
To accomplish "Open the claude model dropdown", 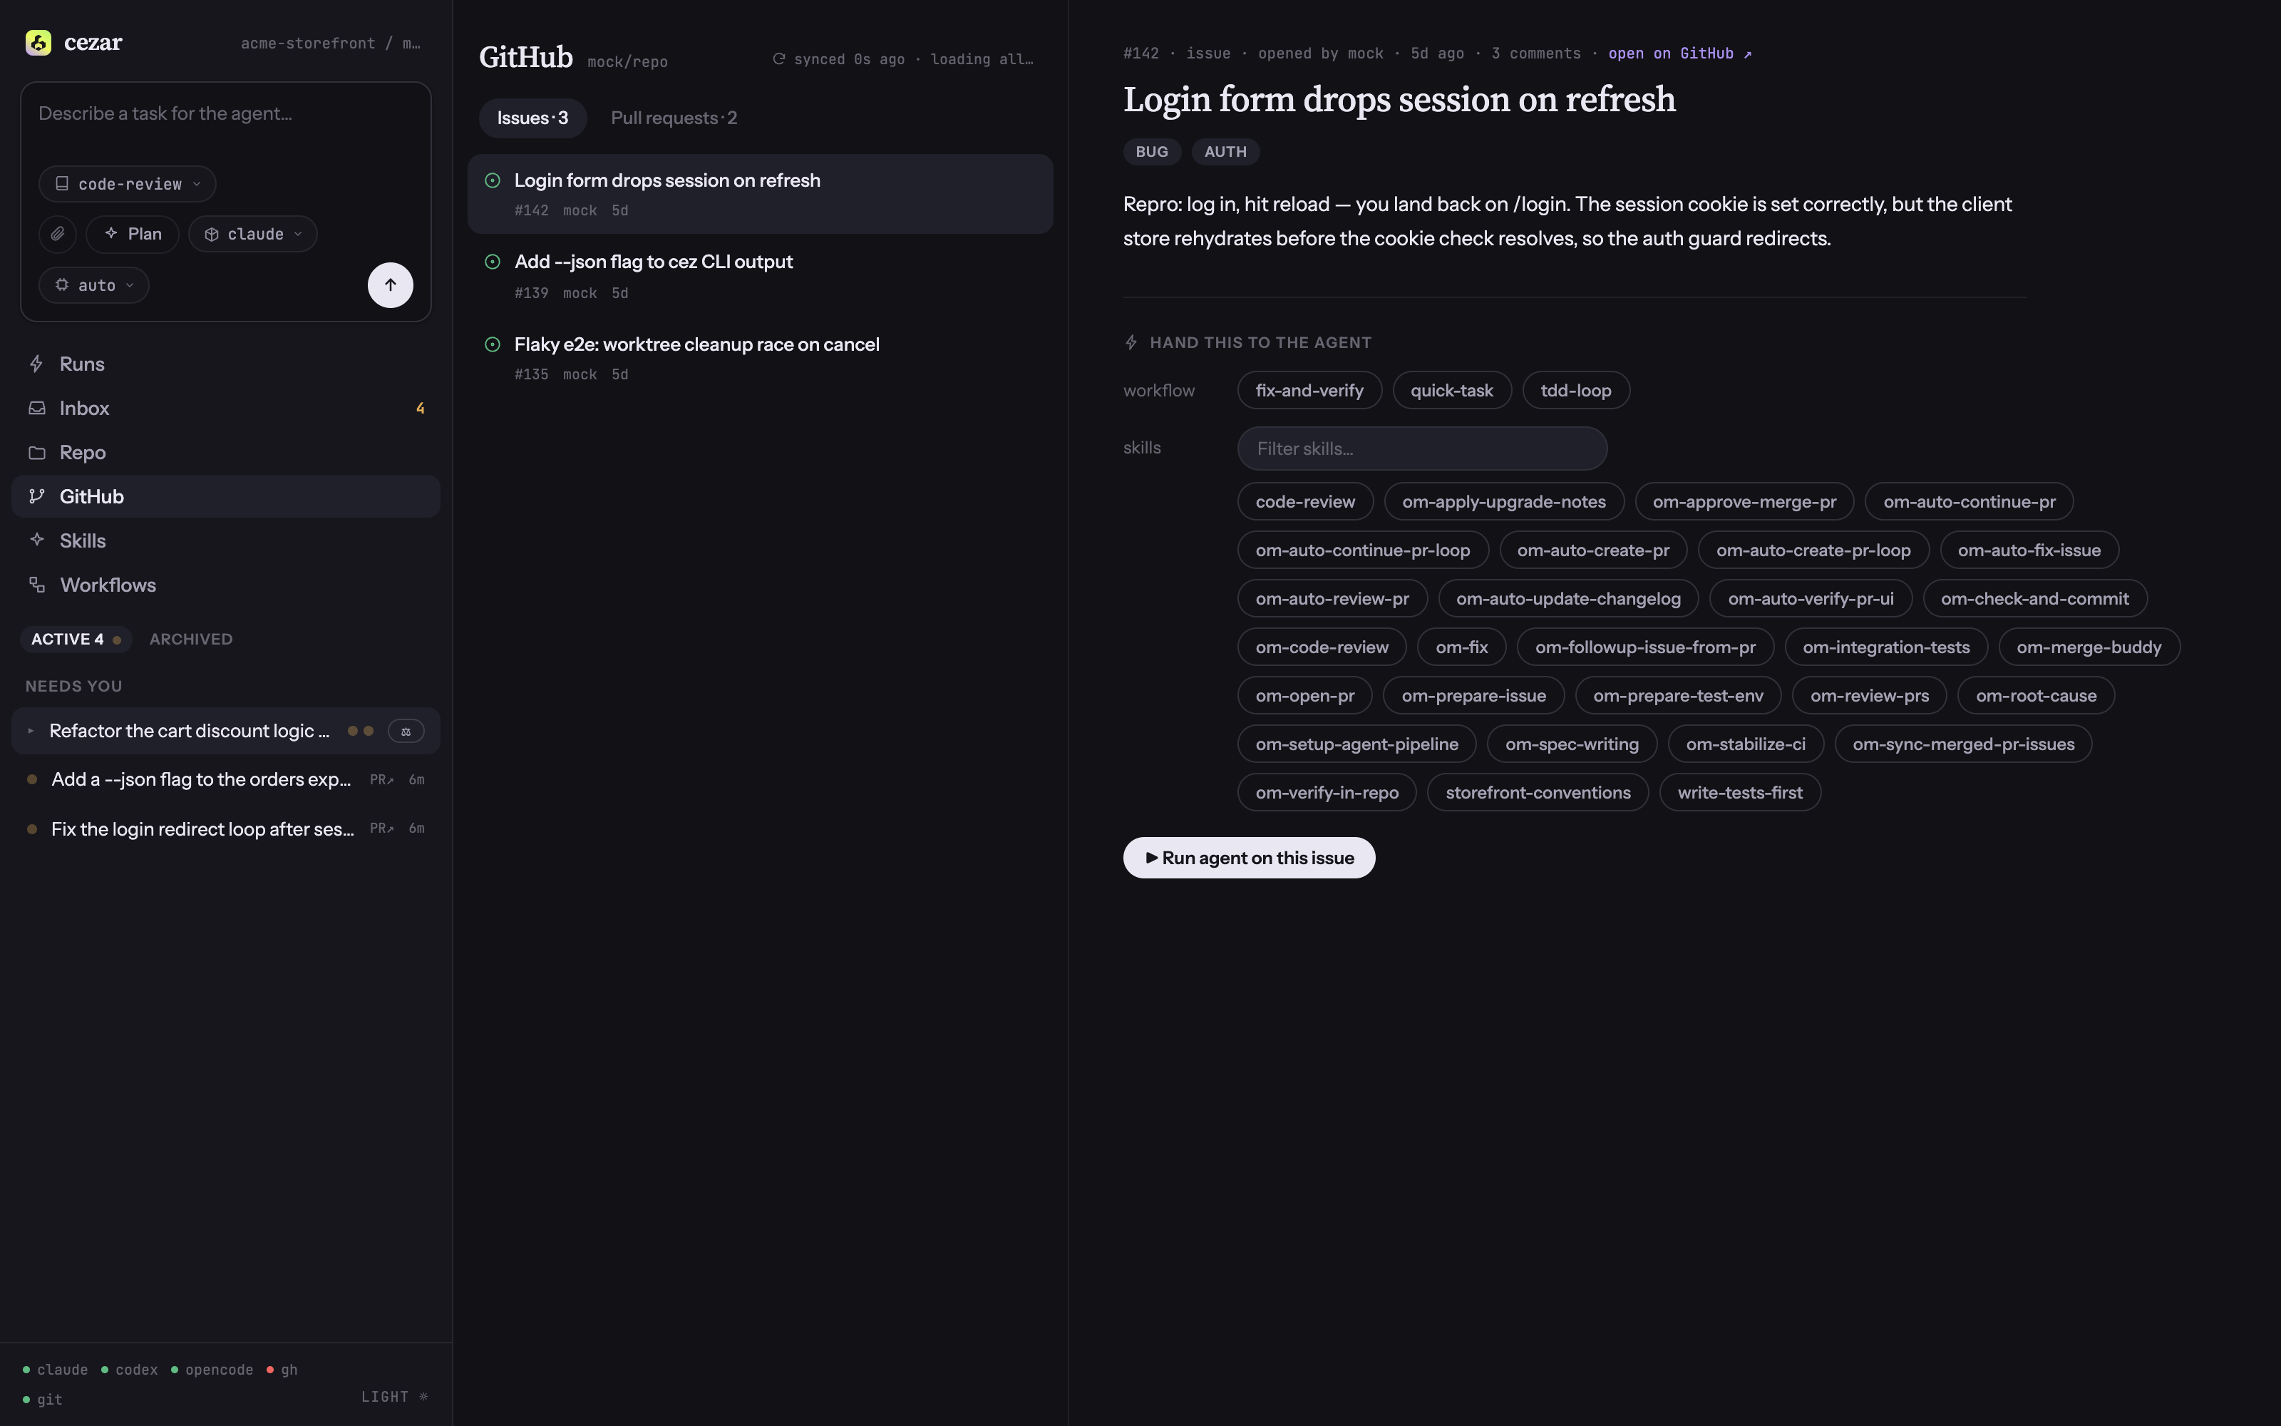I will (x=252, y=234).
